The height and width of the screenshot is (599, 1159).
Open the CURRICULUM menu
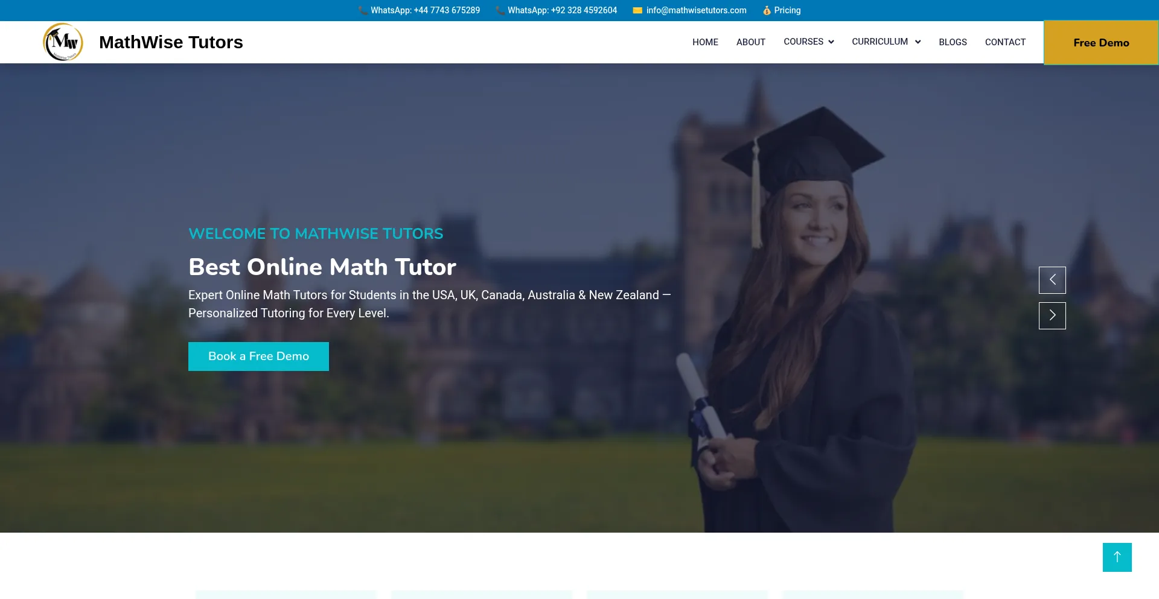tap(880, 42)
